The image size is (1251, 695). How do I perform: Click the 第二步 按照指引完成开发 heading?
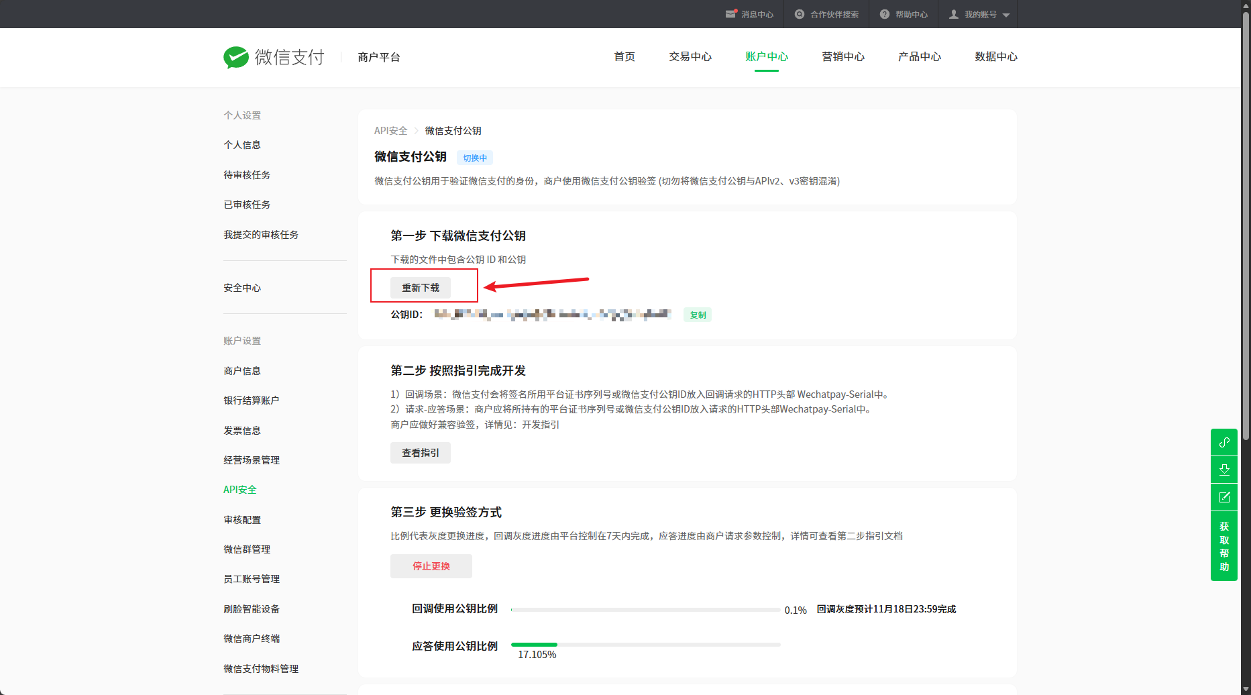point(458,371)
